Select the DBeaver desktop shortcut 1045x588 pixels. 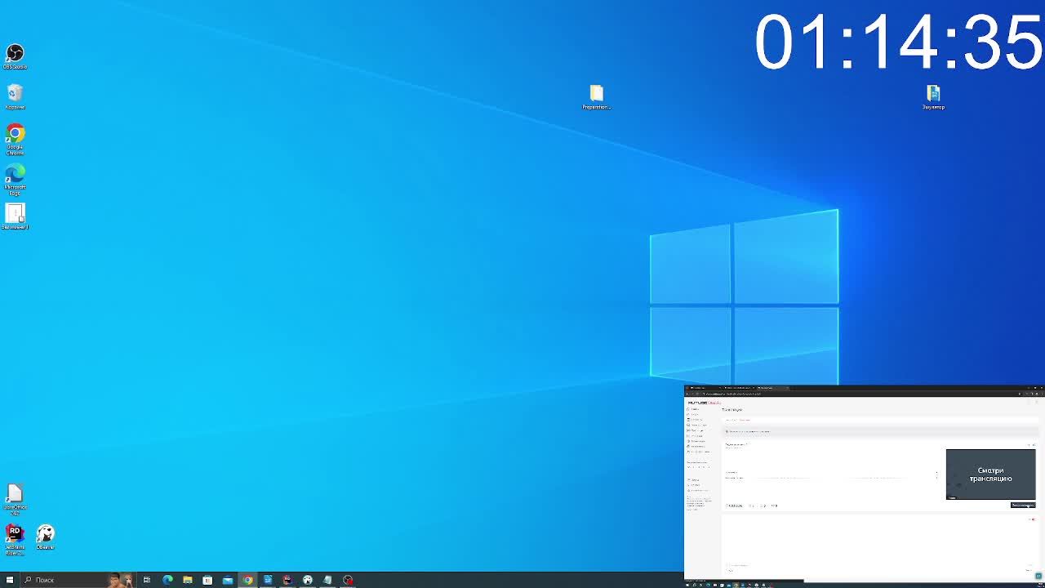pos(45,537)
